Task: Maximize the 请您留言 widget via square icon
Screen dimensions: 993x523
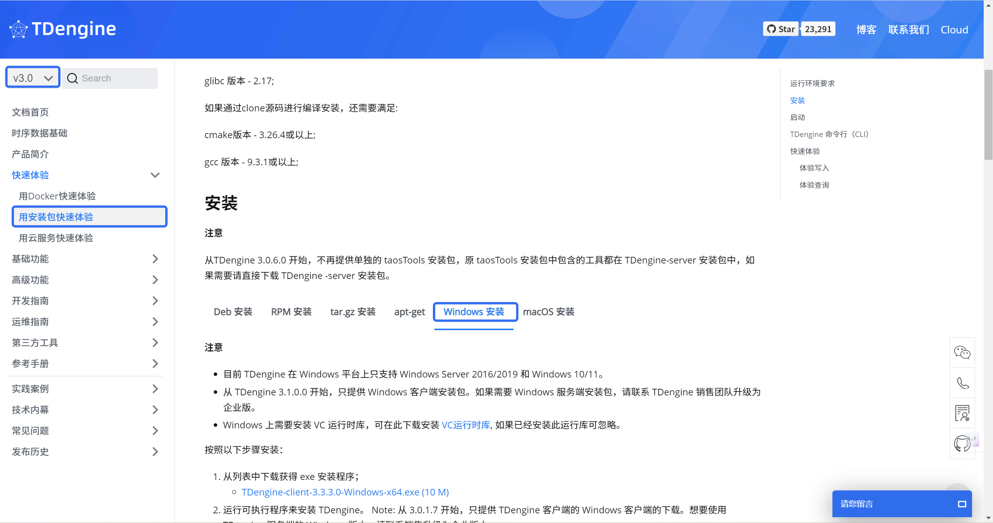Action: (962, 504)
